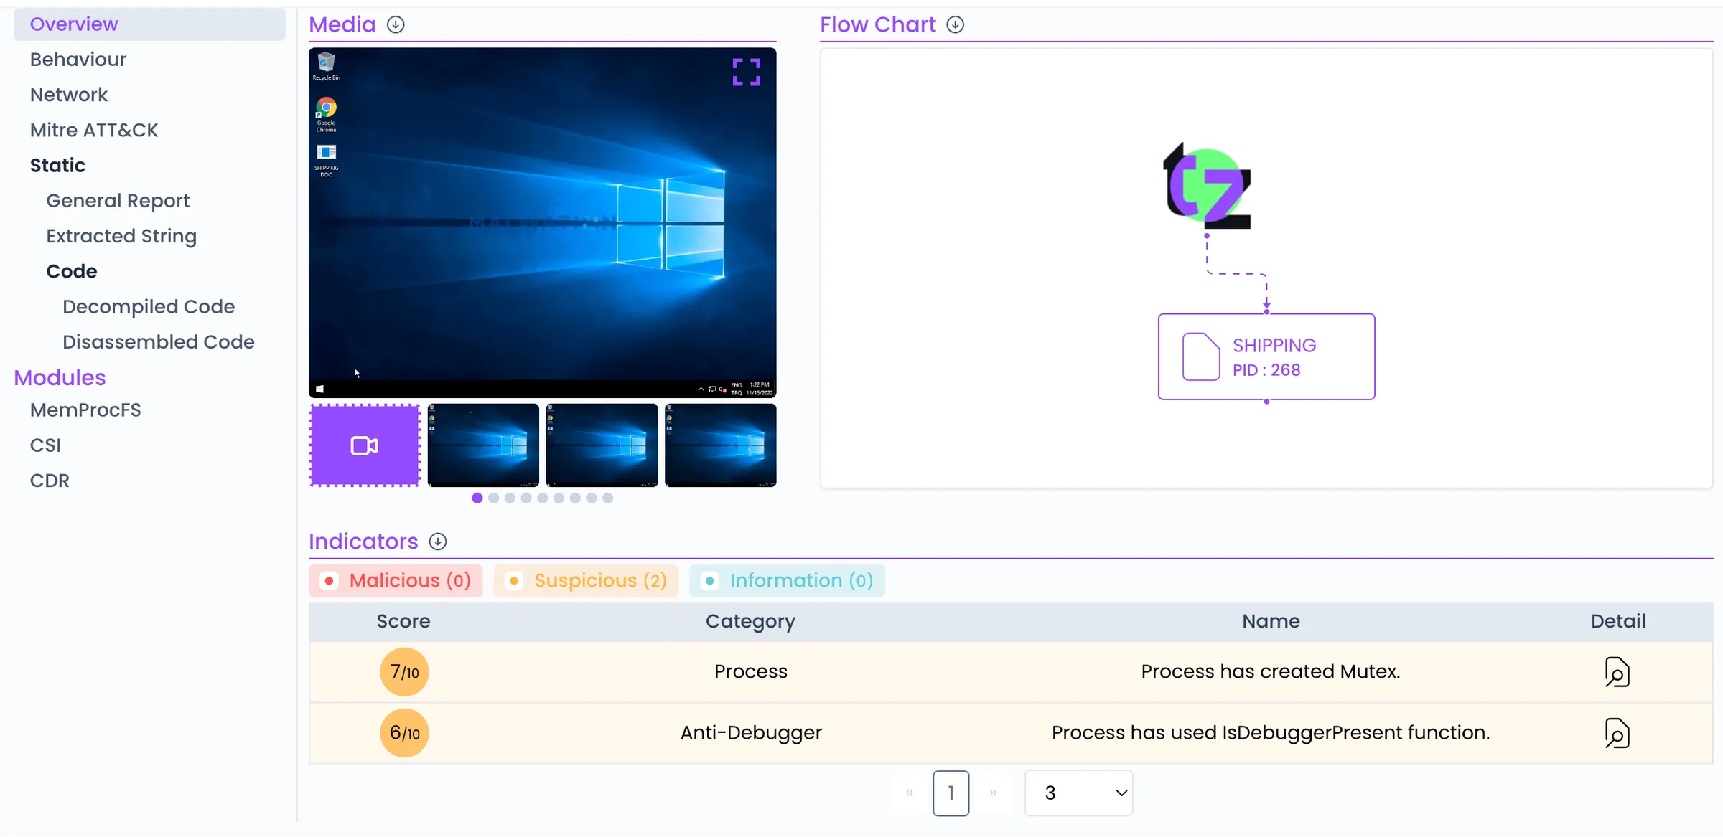The width and height of the screenshot is (1723, 837).
Task: View detail for the IsDebuggerPresent indicator
Action: coord(1617,733)
